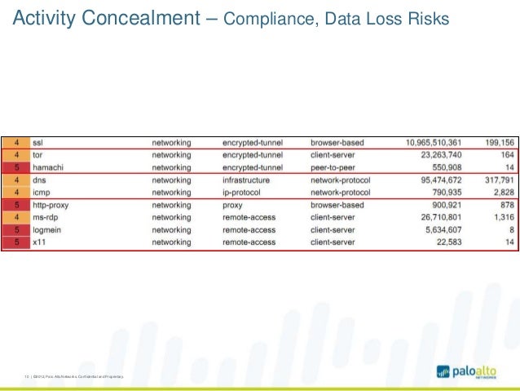The image size is (520, 391).
Task: Click the red risk 5 cell for logmein
Action: 16,230
